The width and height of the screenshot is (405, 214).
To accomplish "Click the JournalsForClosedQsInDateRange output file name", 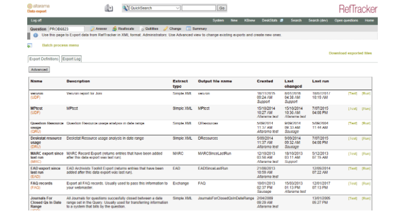I will pyautogui.click(x=226, y=198).
